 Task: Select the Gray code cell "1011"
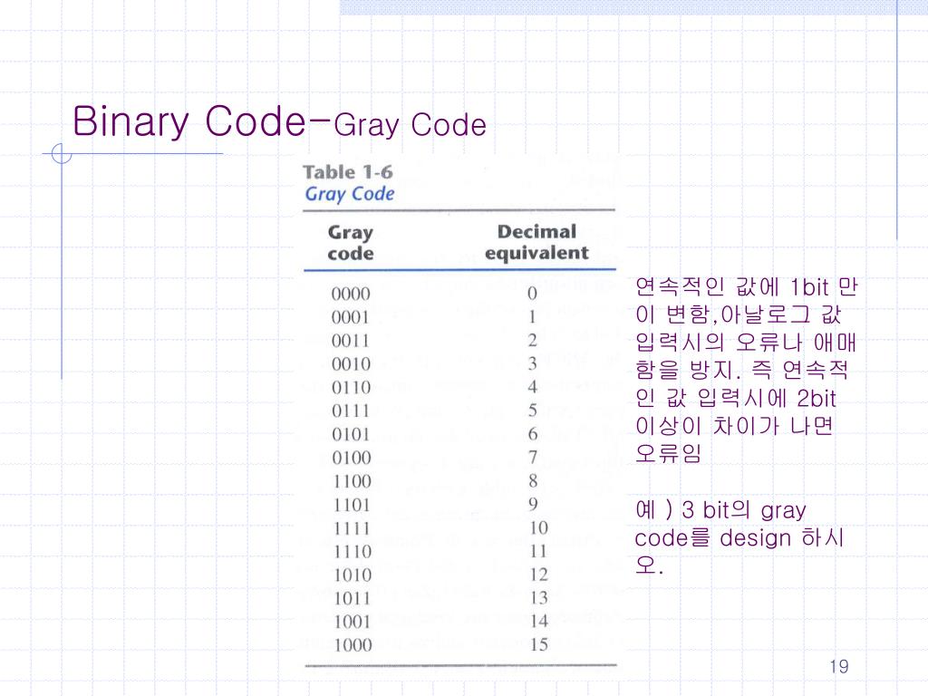coord(353,598)
